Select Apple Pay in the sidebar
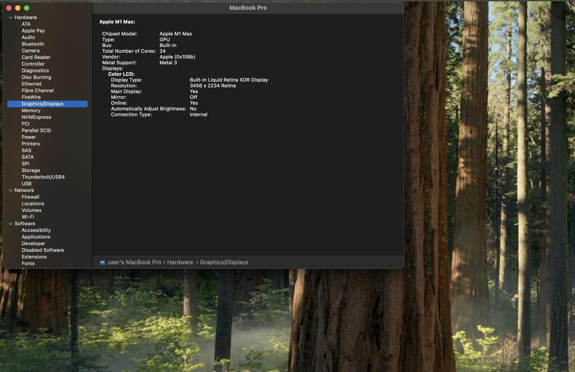 tap(33, 31)
